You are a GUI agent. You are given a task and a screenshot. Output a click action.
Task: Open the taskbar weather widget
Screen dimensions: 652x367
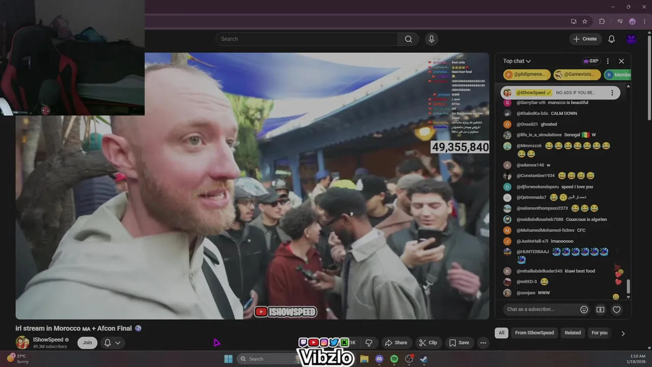tap(17, 359)
